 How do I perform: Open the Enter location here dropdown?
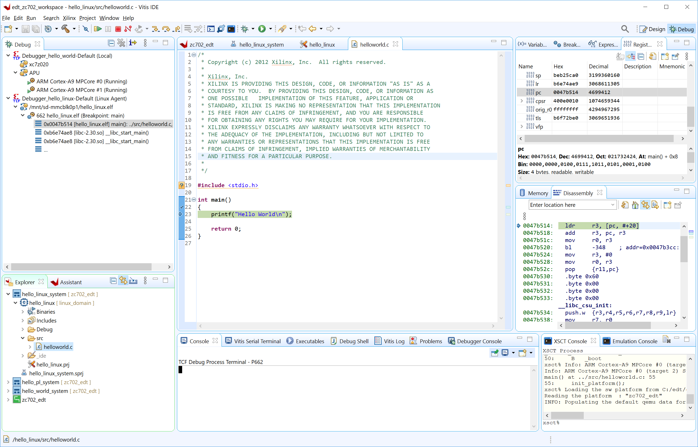[x=612, y=205]
